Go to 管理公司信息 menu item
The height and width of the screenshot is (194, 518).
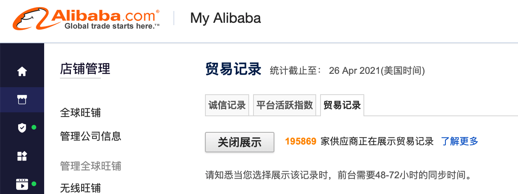(x=91, y=136)
